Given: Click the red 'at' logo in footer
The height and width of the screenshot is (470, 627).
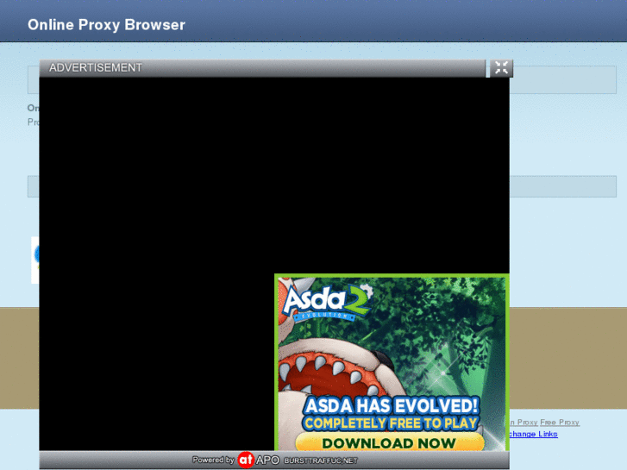Looking at the screenshot, I should pyautogui.click(x=246, y=460).
